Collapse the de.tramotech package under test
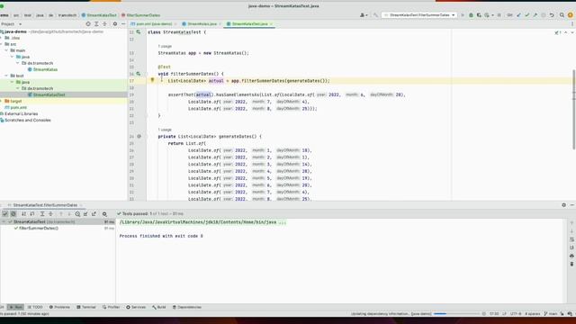 click(x=17, y=88)
